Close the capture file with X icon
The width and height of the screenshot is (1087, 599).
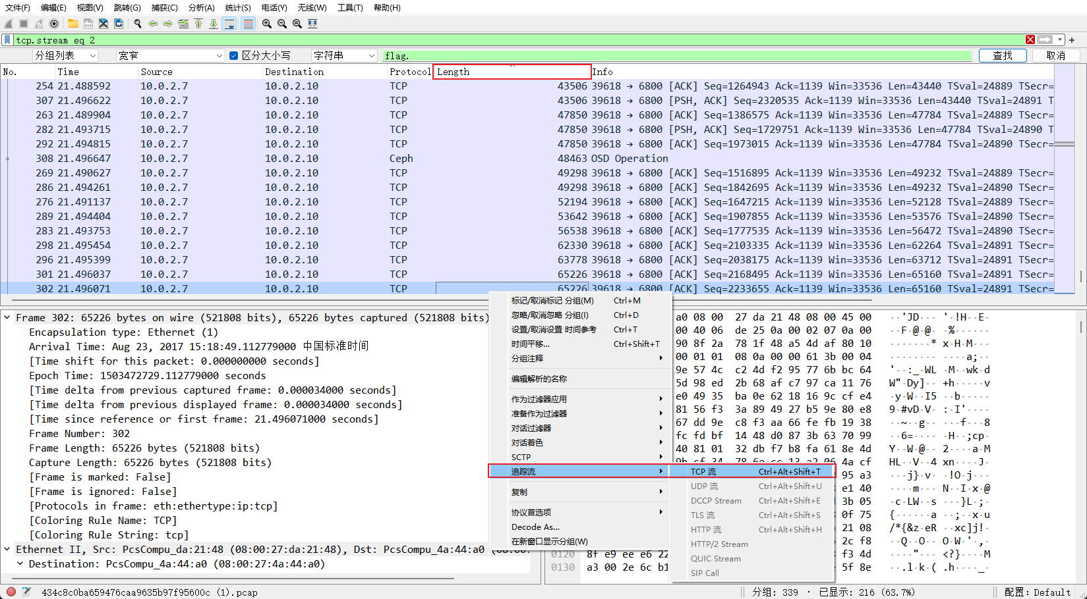coord(103,24)
